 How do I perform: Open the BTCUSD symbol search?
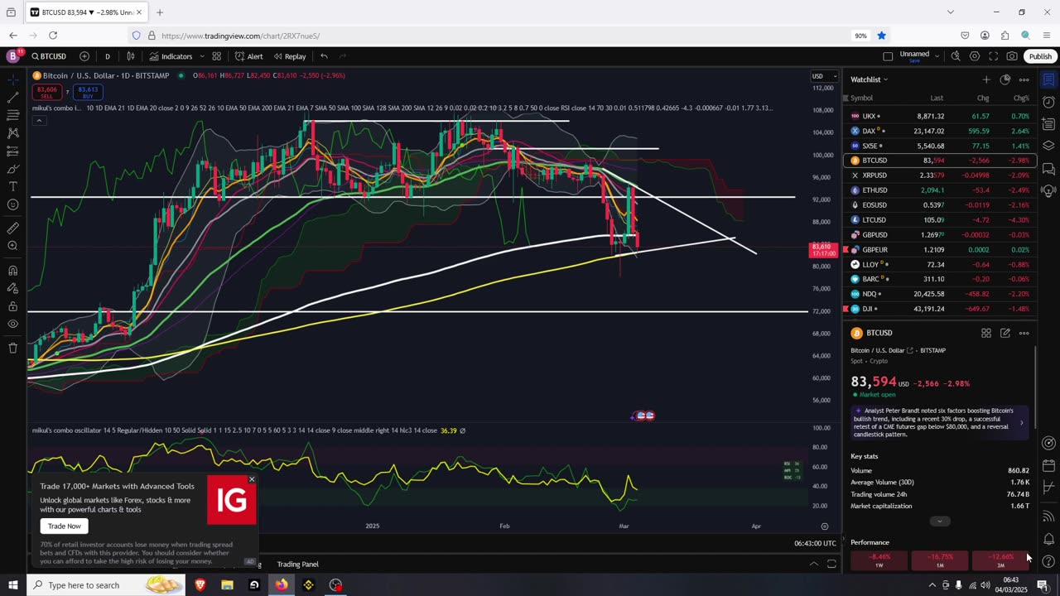pyautogui.click(x=49, y=56)
